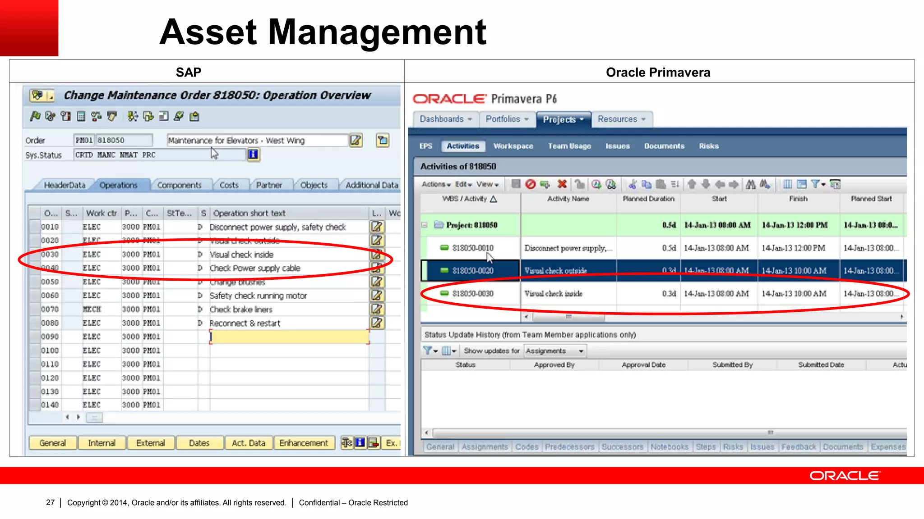
Task: Switch to the HeaderData tab in SAP
Action: tap(65, 185)
